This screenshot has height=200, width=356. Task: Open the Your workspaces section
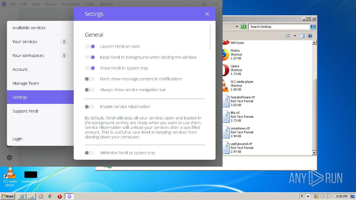point(40,56)
